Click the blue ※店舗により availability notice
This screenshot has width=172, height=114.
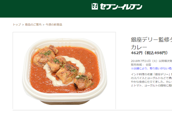click(151, 68)
